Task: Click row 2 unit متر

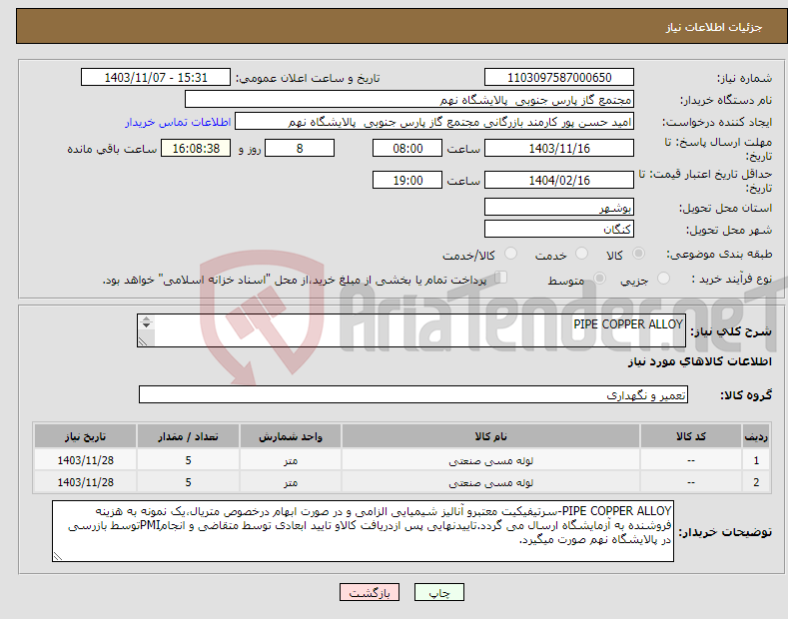Action: [291, 482]
